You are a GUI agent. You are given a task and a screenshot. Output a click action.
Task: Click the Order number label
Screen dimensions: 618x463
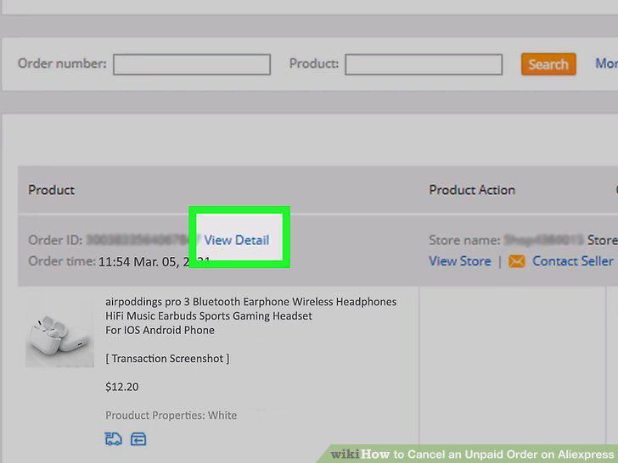tap(62, 64)
